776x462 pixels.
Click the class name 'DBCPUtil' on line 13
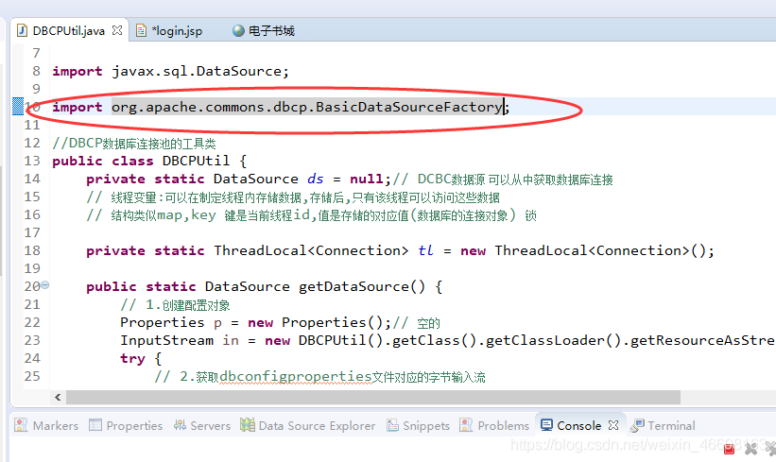click(196, 161)
